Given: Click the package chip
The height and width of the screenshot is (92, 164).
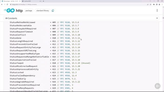Looking at the screenshot, I should pos(29,10).
